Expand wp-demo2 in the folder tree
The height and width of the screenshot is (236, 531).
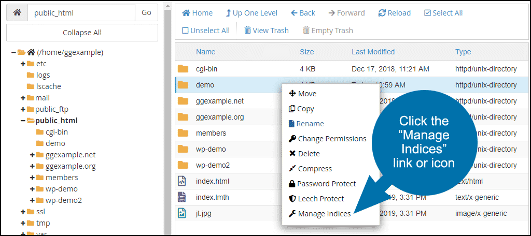point(33,200)
